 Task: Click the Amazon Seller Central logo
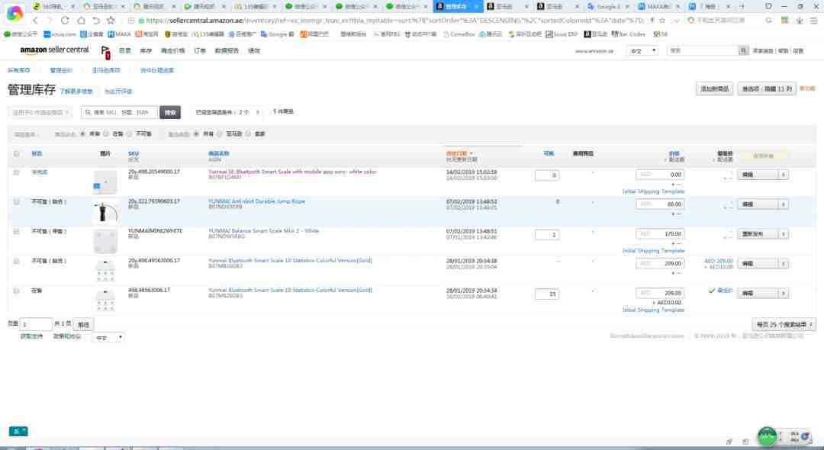pos(55,50)
